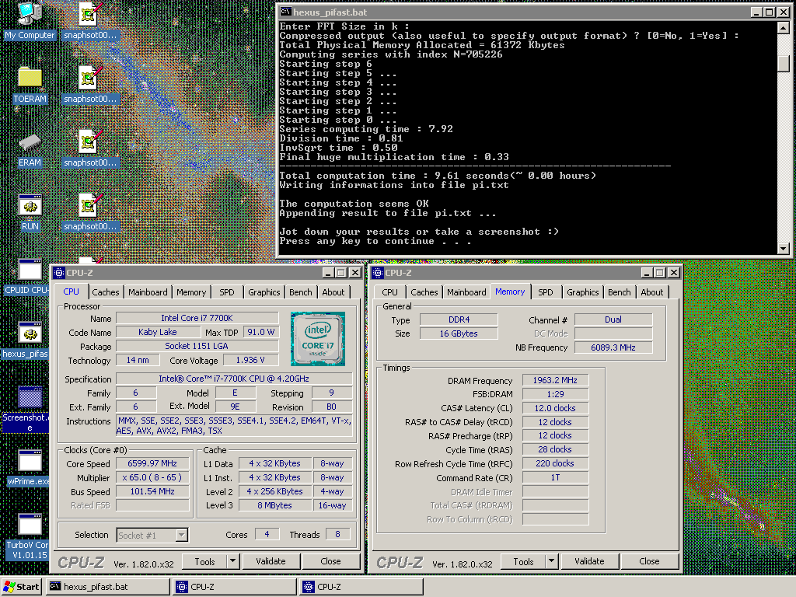
Task: Click Close button in left CPU-Z window
Action: pos(330,561)
